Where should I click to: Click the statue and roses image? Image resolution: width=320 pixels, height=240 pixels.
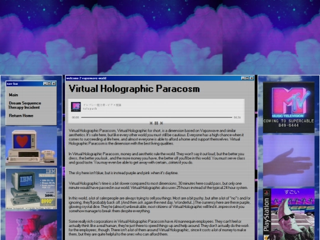click(x=31, y=226)
